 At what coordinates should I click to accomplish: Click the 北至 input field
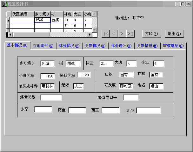click(148, 111)
